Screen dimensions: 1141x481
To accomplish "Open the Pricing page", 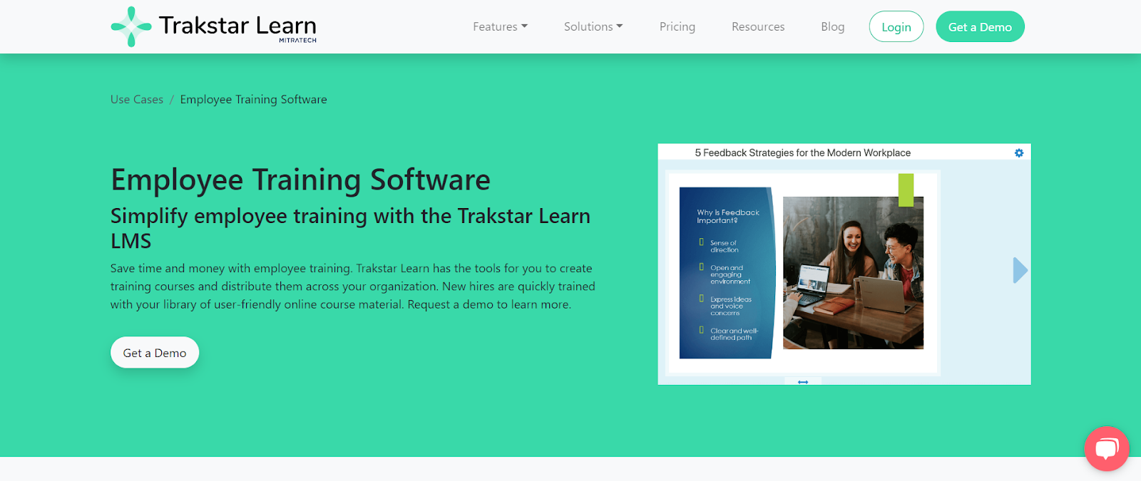I will tap(677, 26).
